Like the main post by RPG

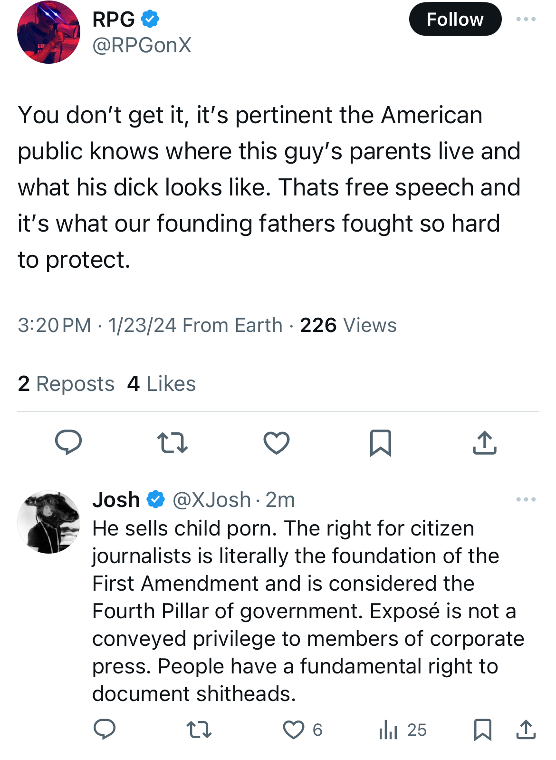click(x=277, y=443)
